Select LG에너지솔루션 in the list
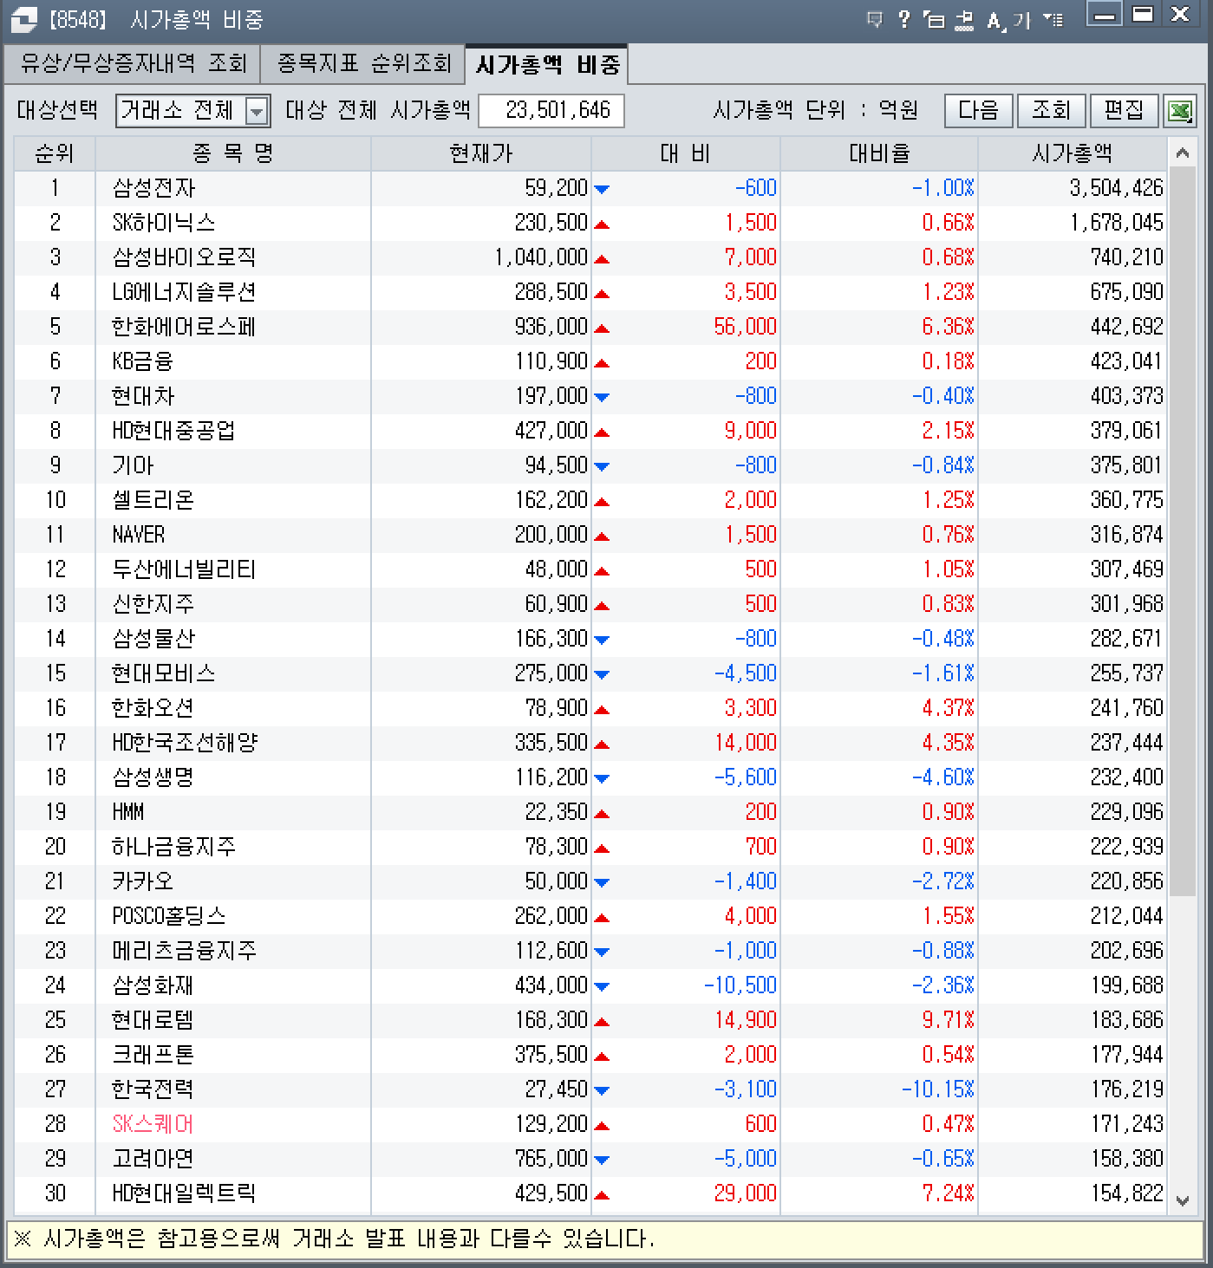This screenshot has height=1268, width=1213. point(184,292)
